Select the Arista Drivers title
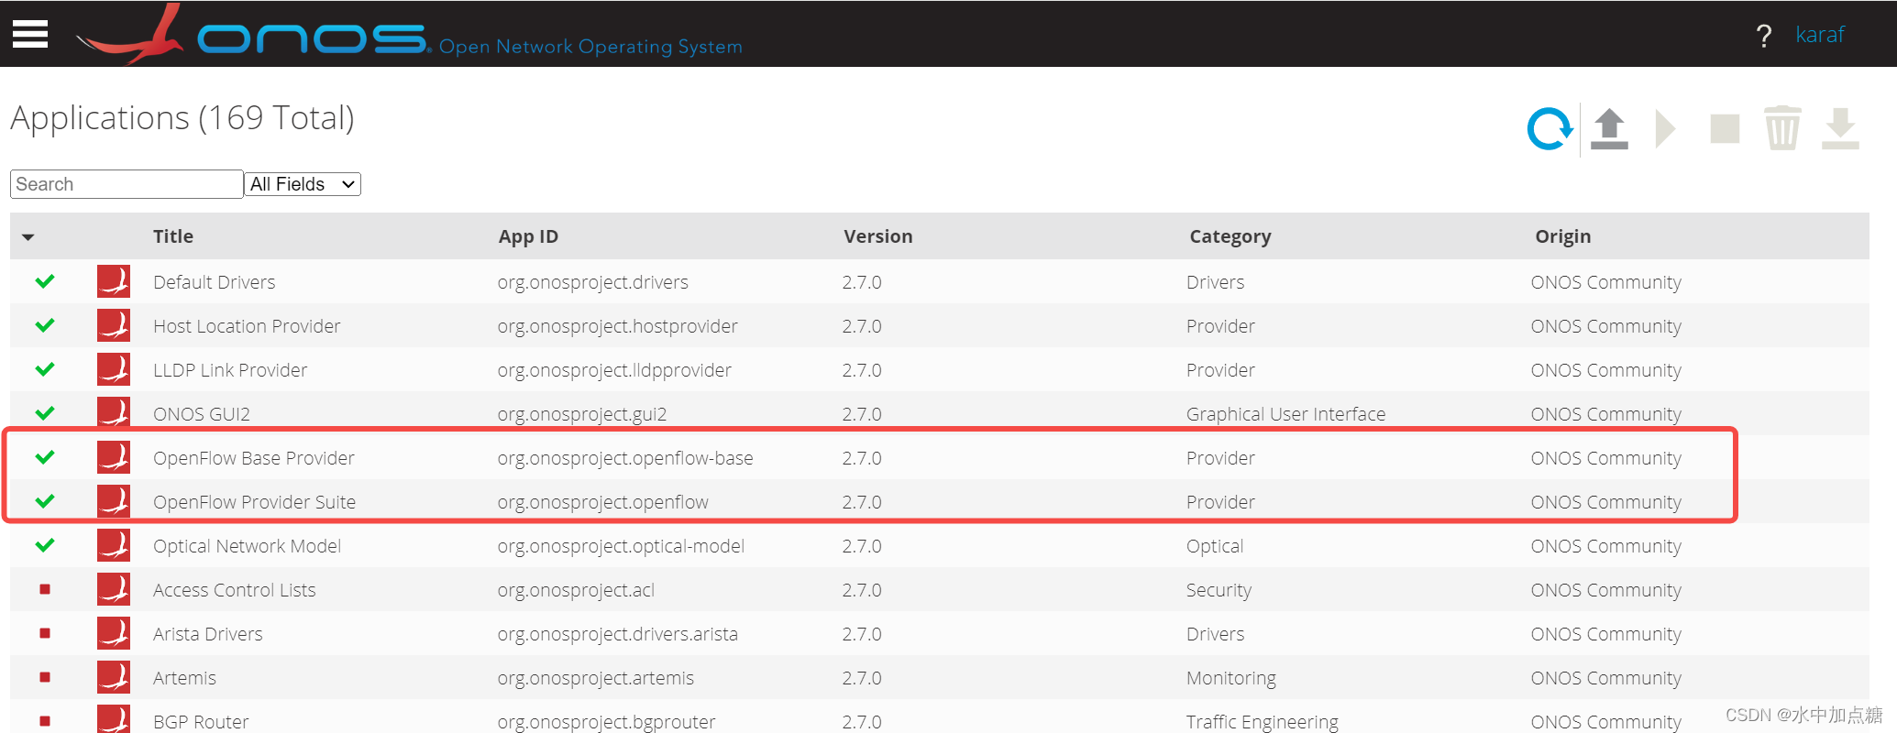 tap(208, 634)
